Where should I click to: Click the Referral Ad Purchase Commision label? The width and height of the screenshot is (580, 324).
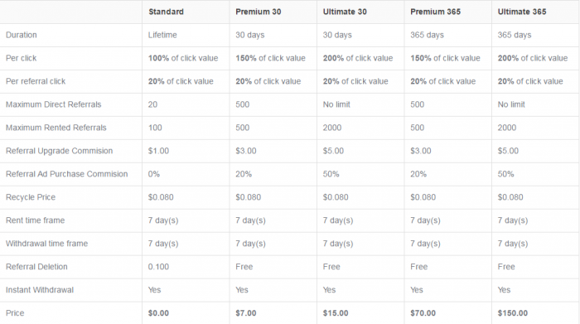click(x=66, y=174)
